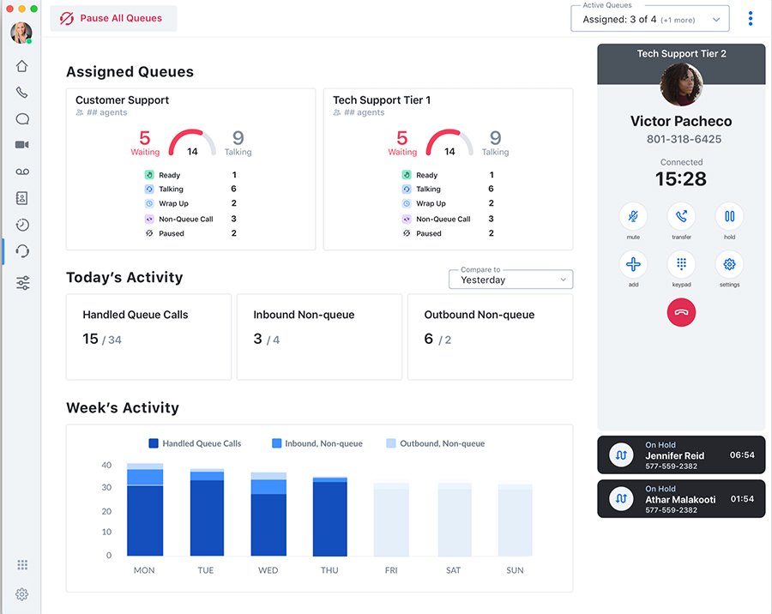
Task: Click your profile avatar at top left
Action: click(x=21, y=33)
